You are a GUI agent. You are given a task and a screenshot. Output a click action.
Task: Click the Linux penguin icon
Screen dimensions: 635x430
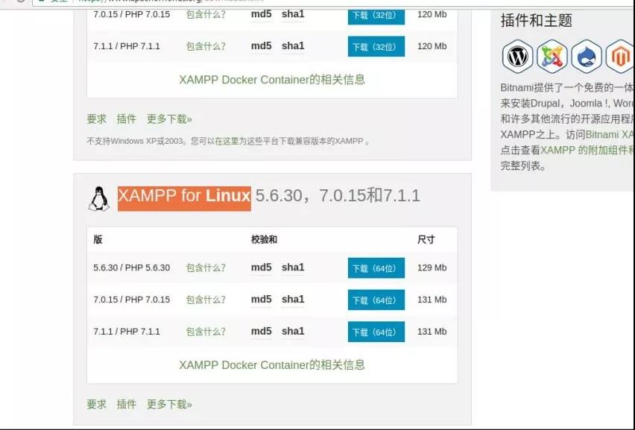click(x=99, y=199)
